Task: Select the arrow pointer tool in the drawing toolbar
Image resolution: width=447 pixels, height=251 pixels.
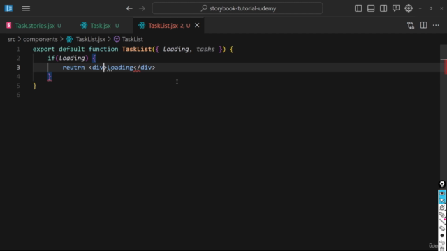Action: coord(442,201)
